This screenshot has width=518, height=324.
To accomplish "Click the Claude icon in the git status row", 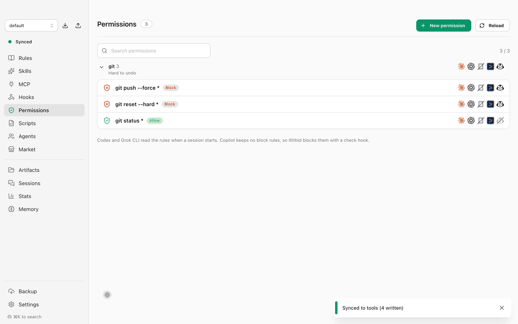I will coord(461,120).
